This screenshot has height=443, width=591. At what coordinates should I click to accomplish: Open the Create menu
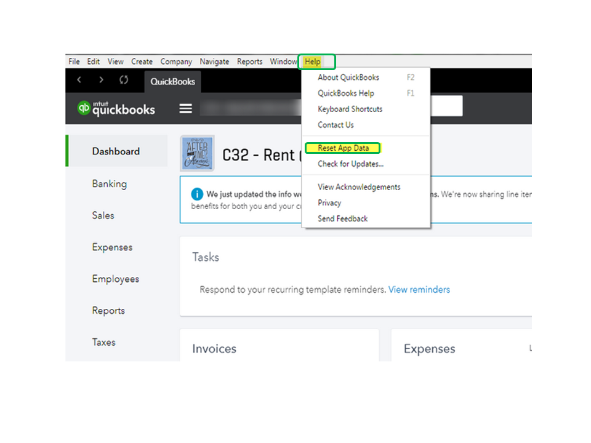142,62
